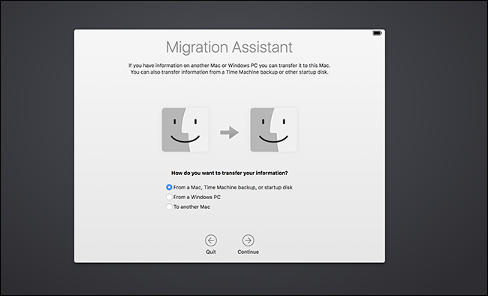Click the destination Finder face icon
Screen dimensions: 488x296
coord(273,130)
